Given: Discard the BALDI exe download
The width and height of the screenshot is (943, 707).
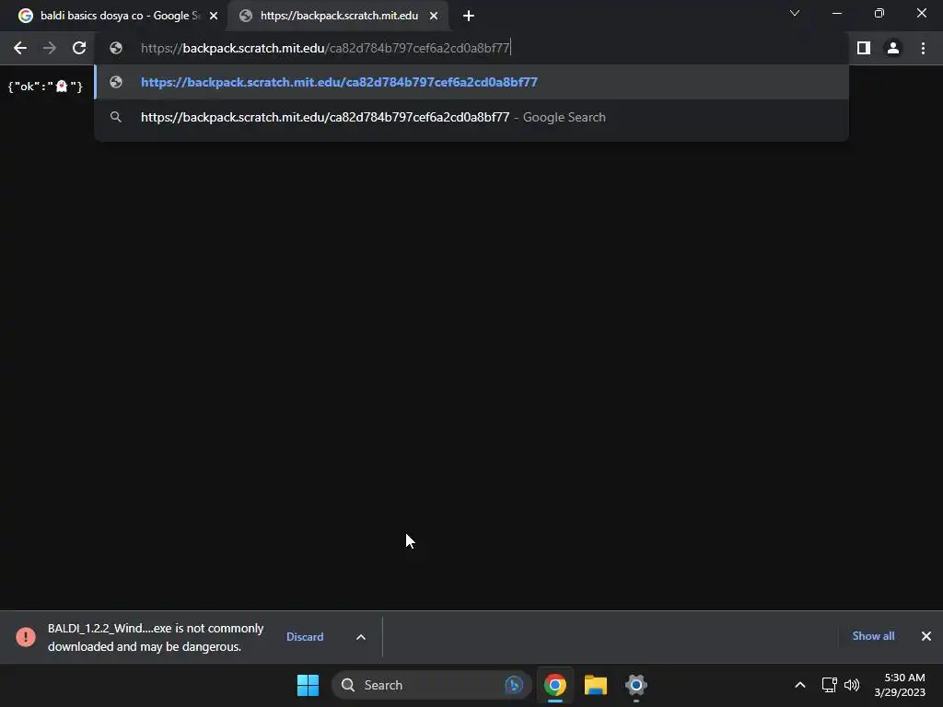Looking at the screenshot, I should (x=305, y=637).
